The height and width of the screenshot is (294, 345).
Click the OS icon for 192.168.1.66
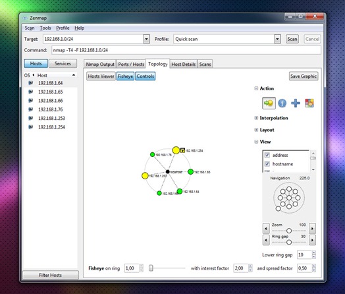(30, 101)
